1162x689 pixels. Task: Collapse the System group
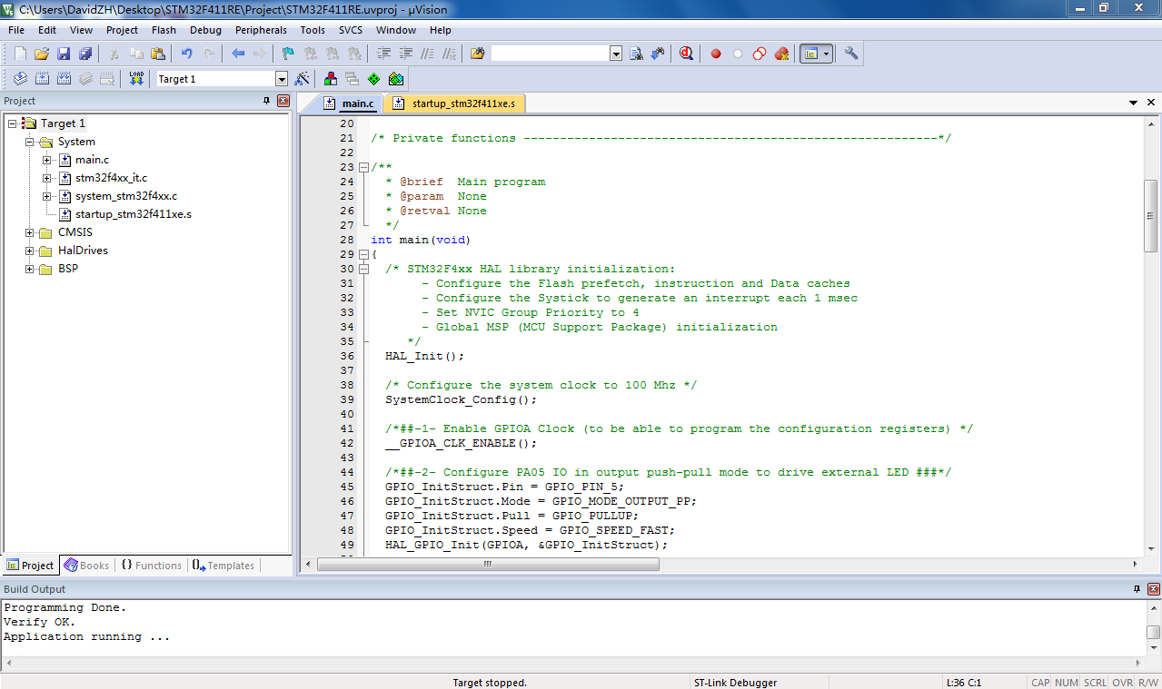30,142
